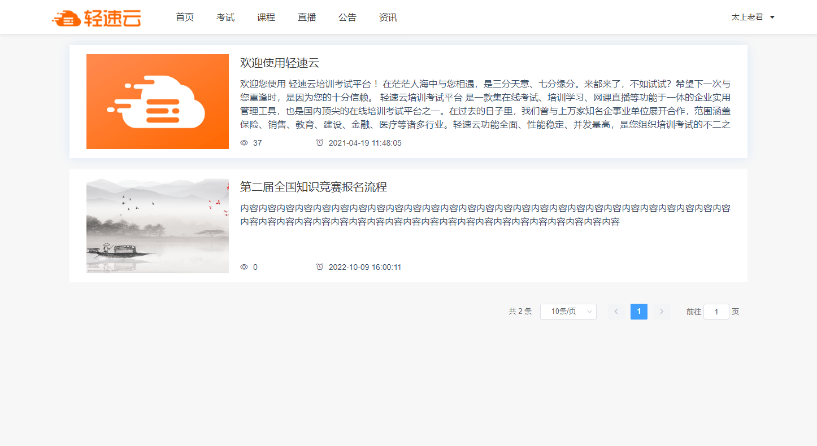Open the article titled 欢迎使用轻速云
817x446 pixels.
[280, 63]
